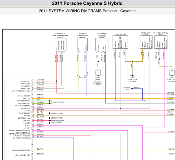Click the "COMPUTER DATA LINES SYSTEM" label
This screenshot has width=175, height=160.
[58, 122]
